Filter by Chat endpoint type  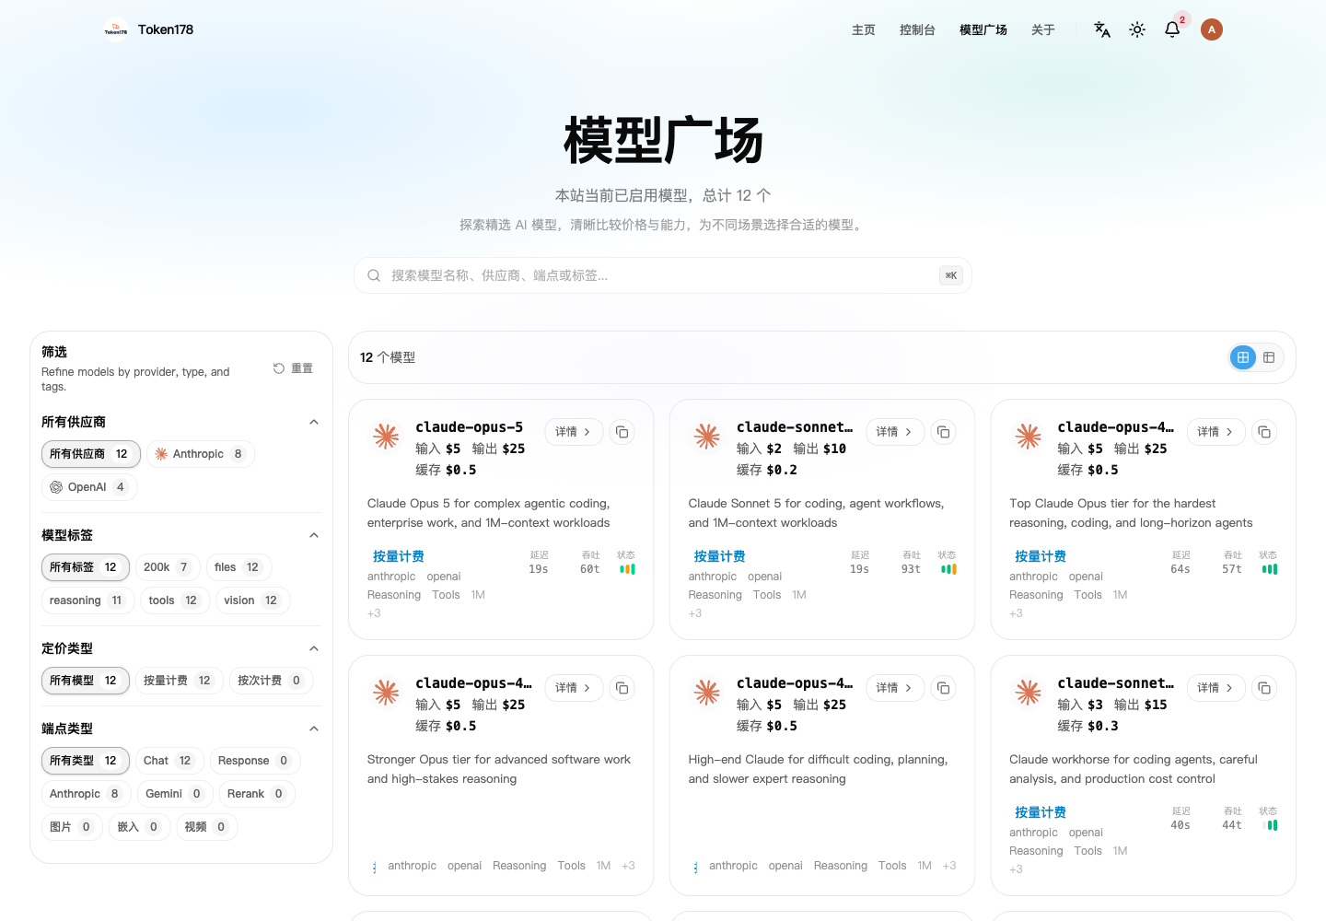click(169, 761)
